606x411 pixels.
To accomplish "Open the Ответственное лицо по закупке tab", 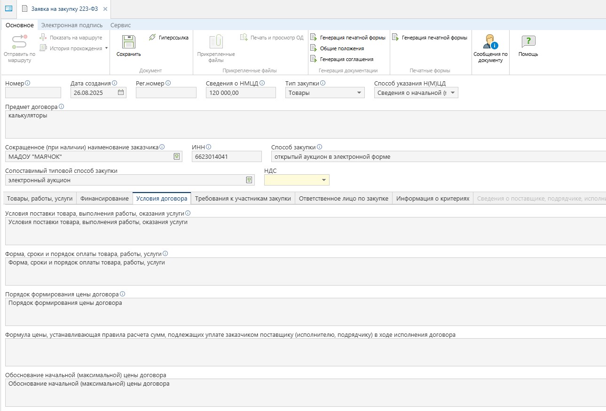I will (344, 199).
